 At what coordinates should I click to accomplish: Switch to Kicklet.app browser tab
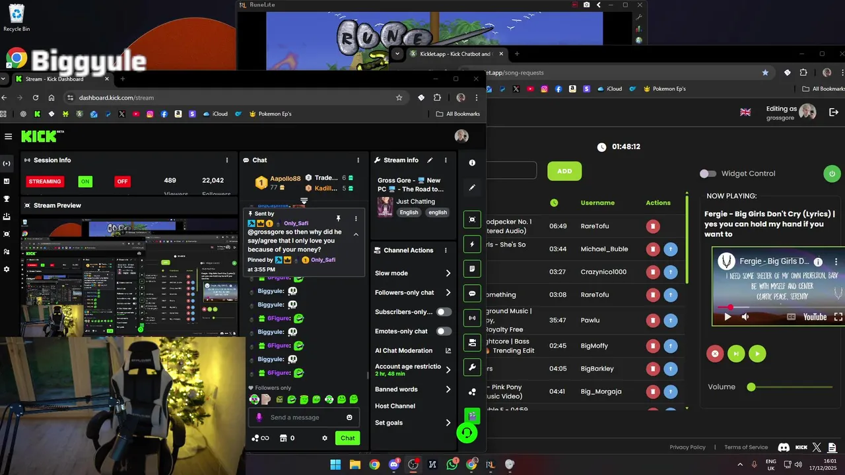(456, 54)
